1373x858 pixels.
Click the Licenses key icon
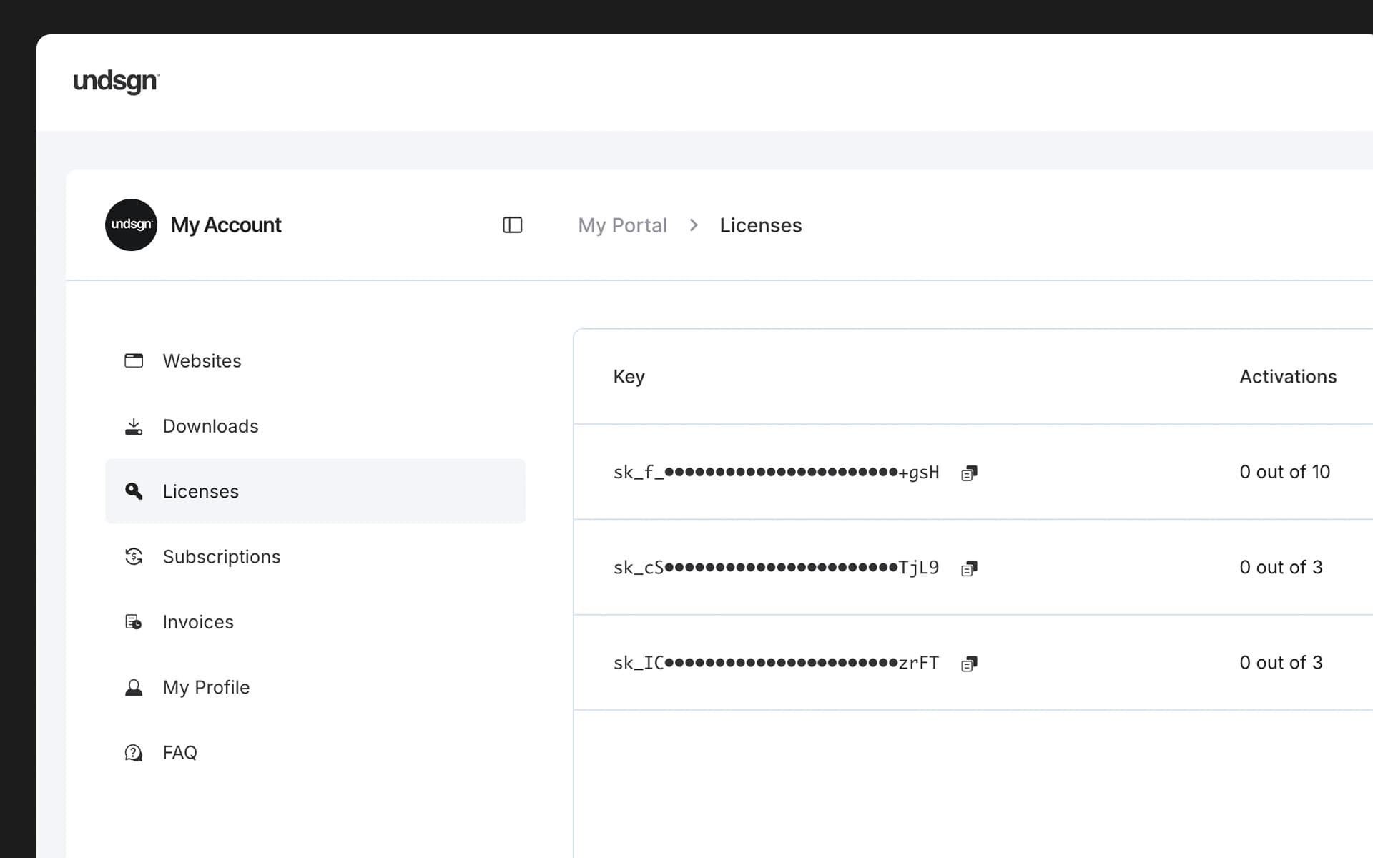(134, 491)
